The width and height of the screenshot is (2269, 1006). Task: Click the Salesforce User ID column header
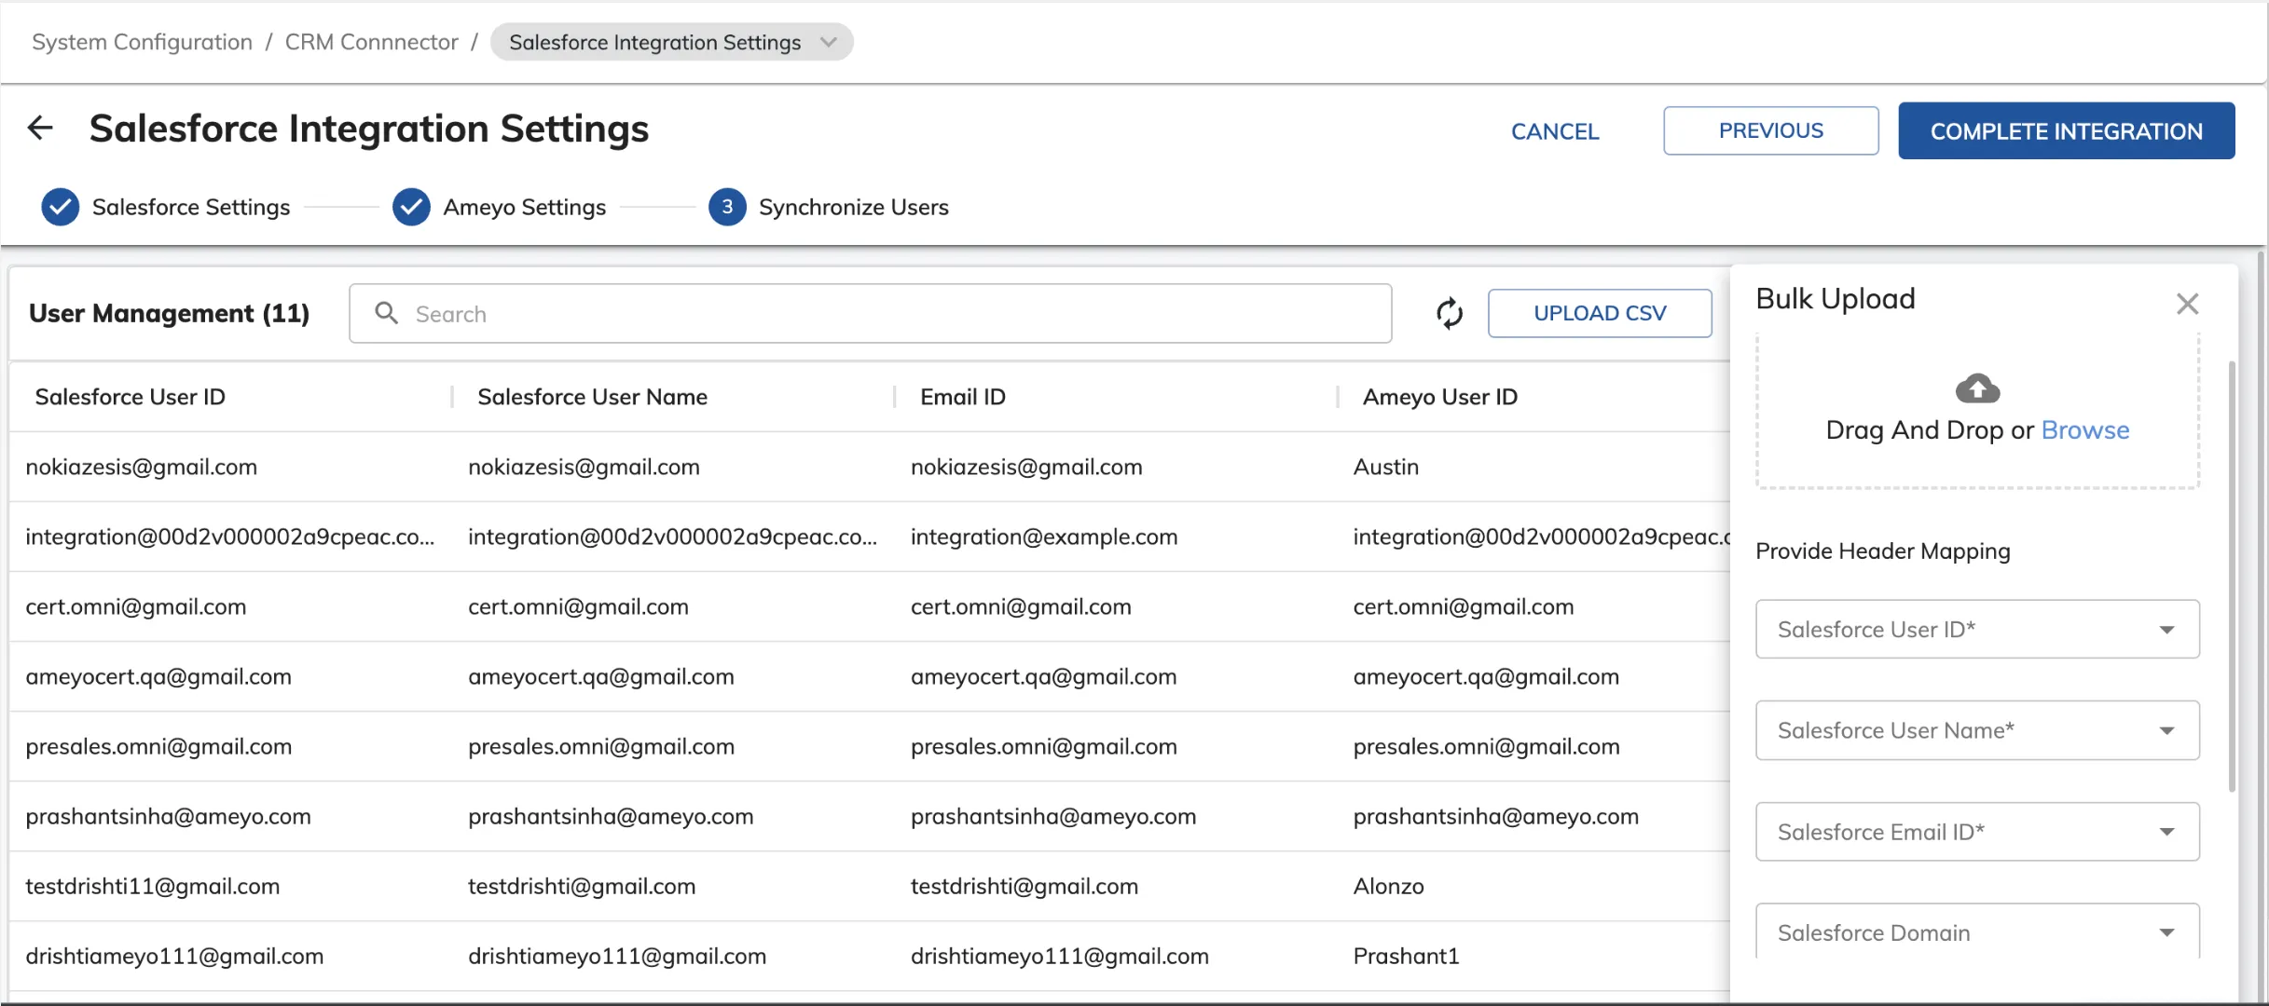[131, 397]
